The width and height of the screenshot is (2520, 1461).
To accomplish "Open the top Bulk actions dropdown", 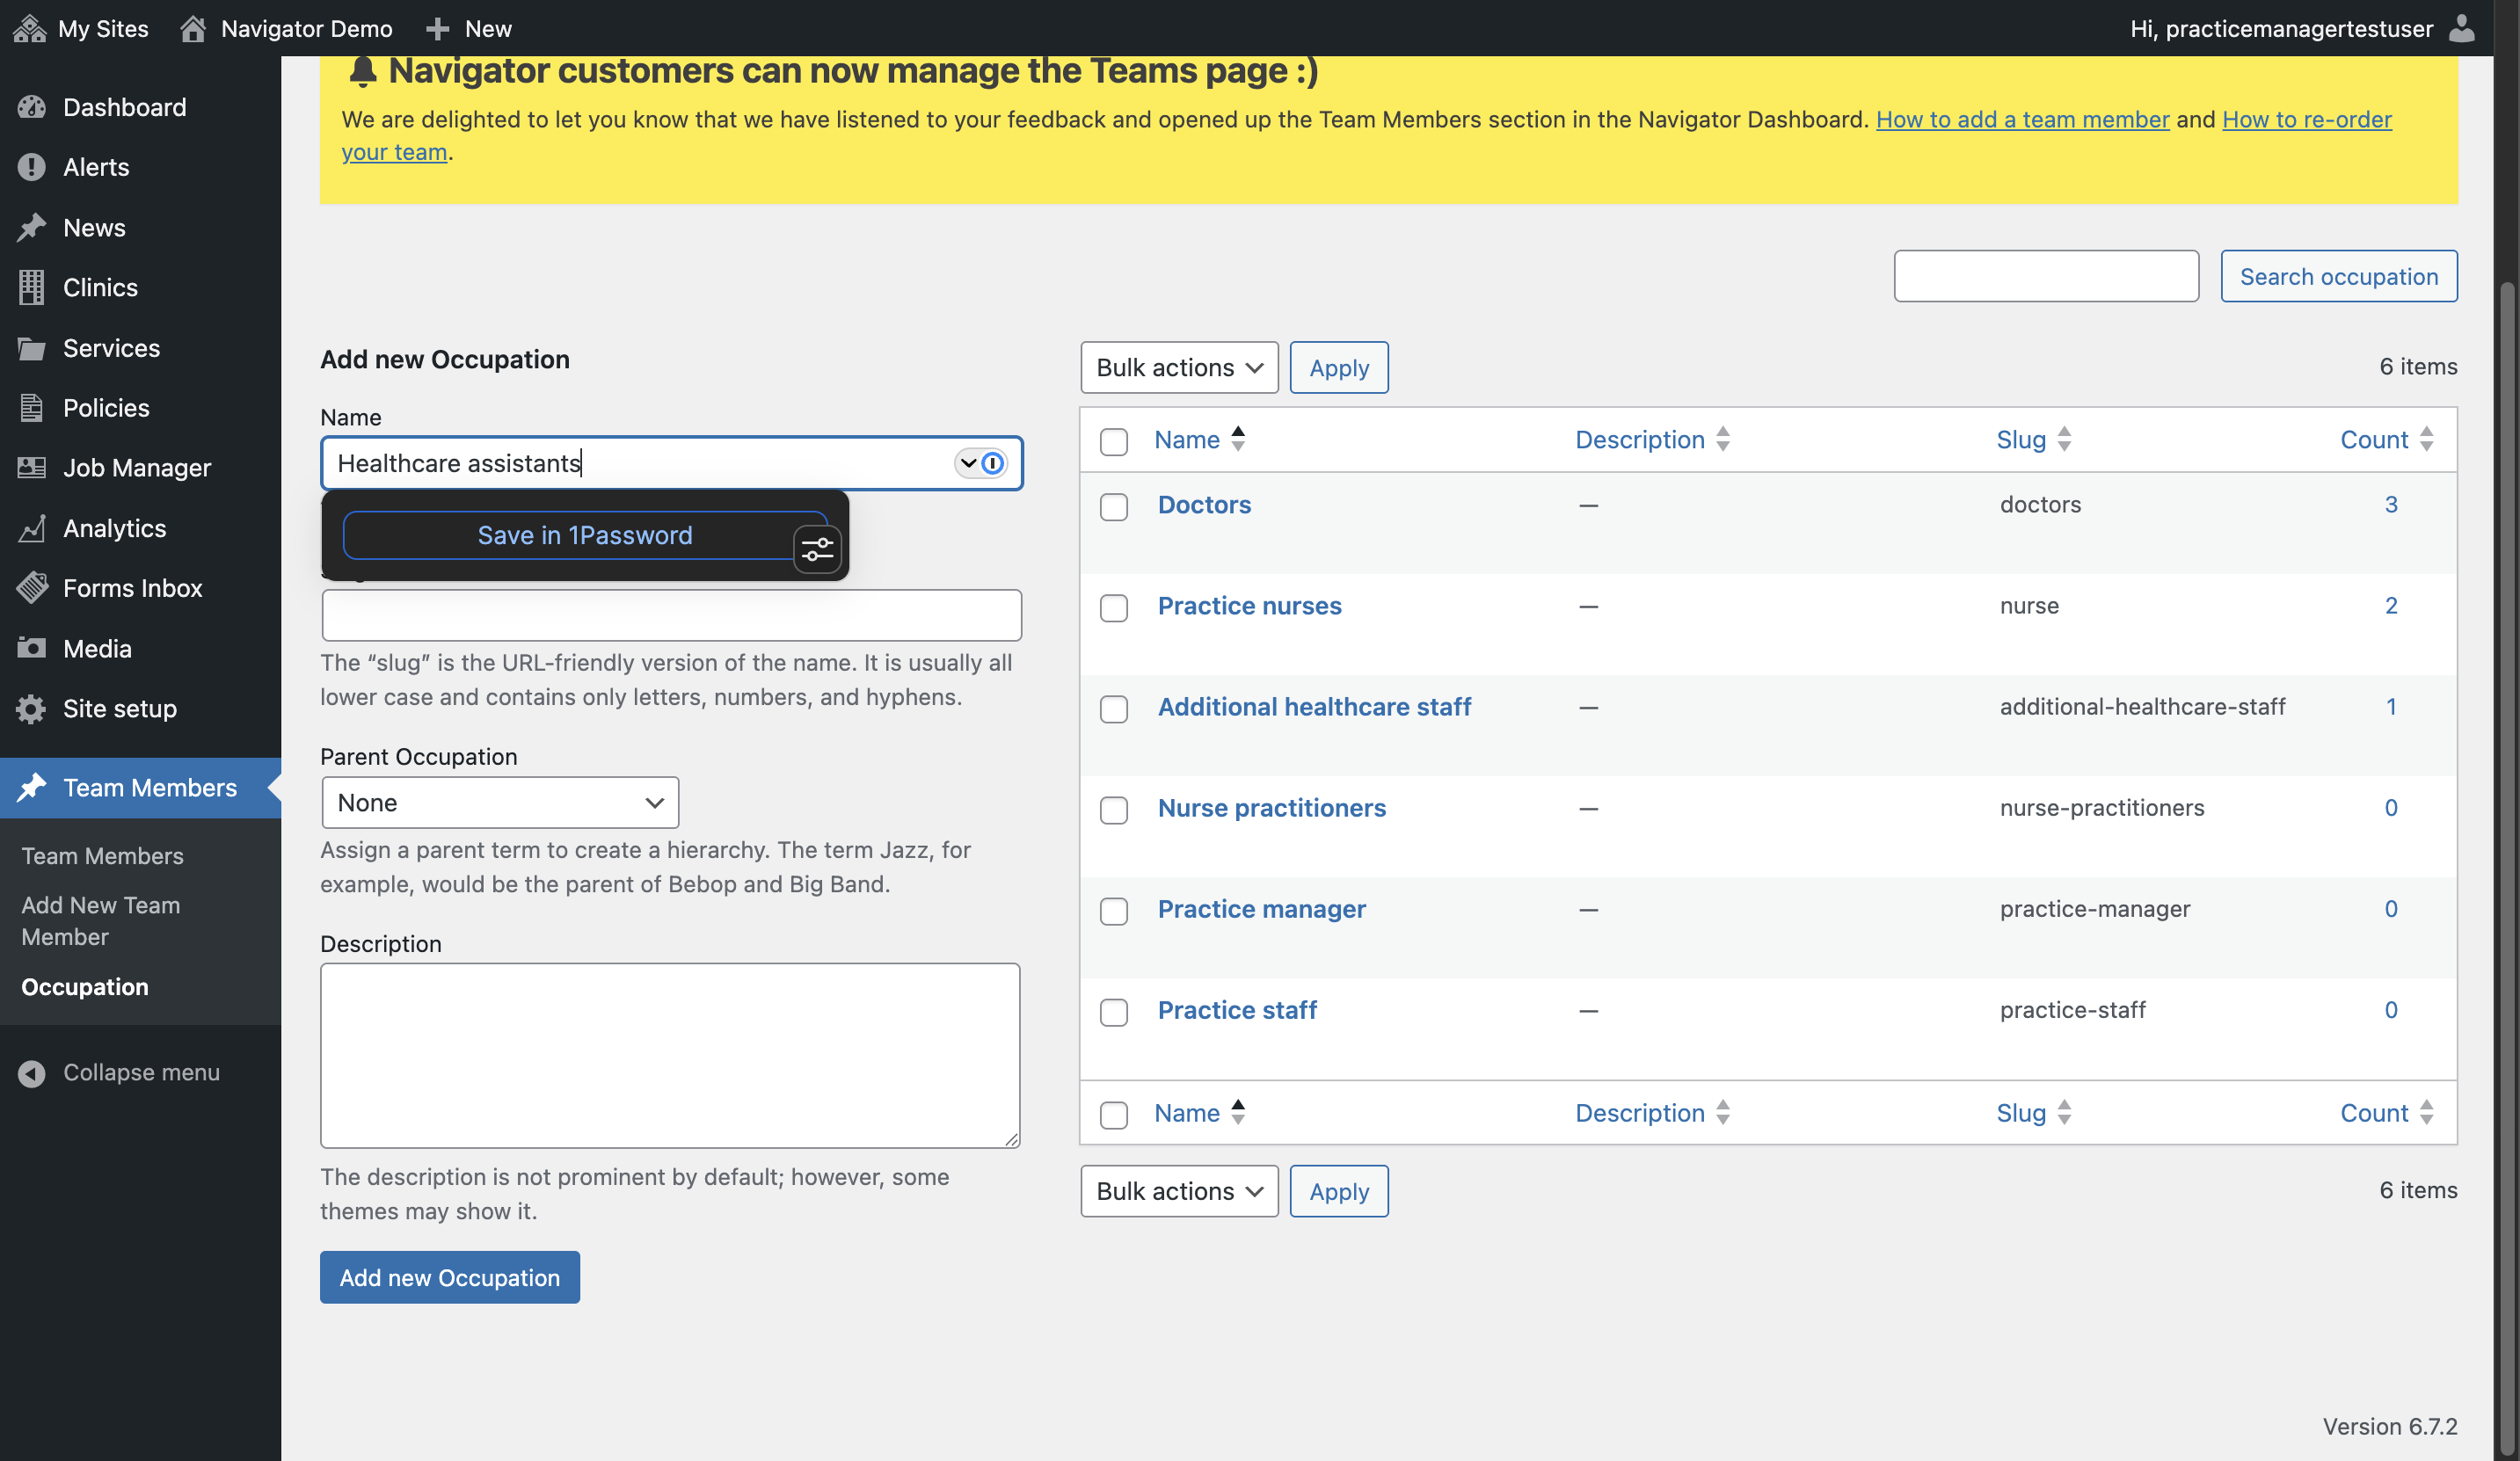I will pos(1179,367).
